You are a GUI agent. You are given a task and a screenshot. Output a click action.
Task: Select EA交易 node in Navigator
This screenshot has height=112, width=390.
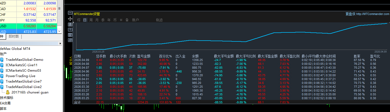5,103
